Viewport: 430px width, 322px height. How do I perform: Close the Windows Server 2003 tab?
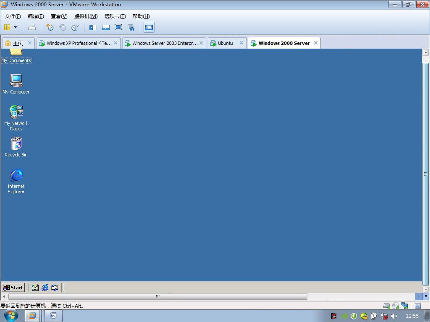[x=201, y=43]
